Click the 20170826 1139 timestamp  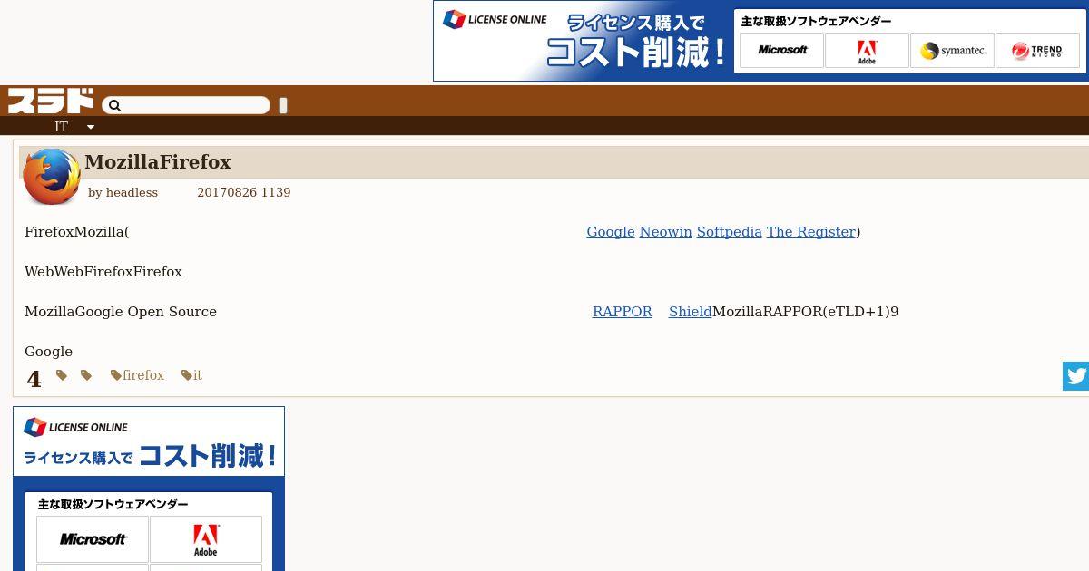tap(243, 192)
